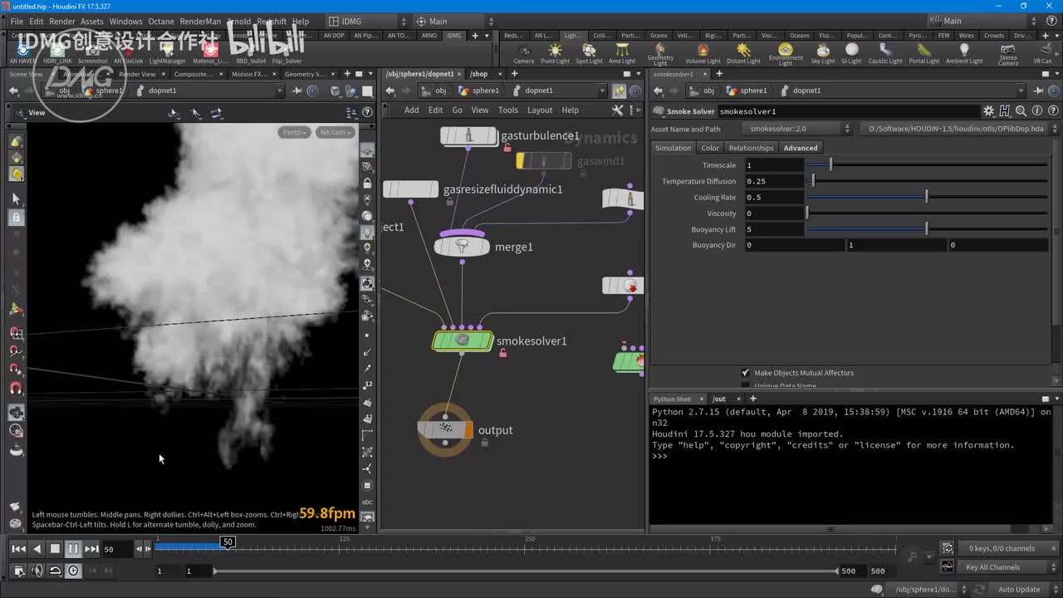Viewport: 1063px width, 598px height.
Task: Select the Environment Light shelf tool
Action: 785,53
